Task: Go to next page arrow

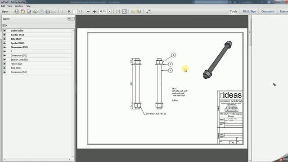Action: click(69, 12)
